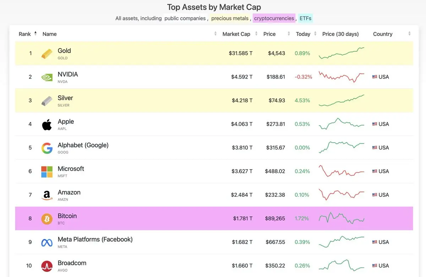Image resolution: width=426 pixels, height=277 pixels.
Task: Click the Meta Platforms logo
Action: click(47, 243)
